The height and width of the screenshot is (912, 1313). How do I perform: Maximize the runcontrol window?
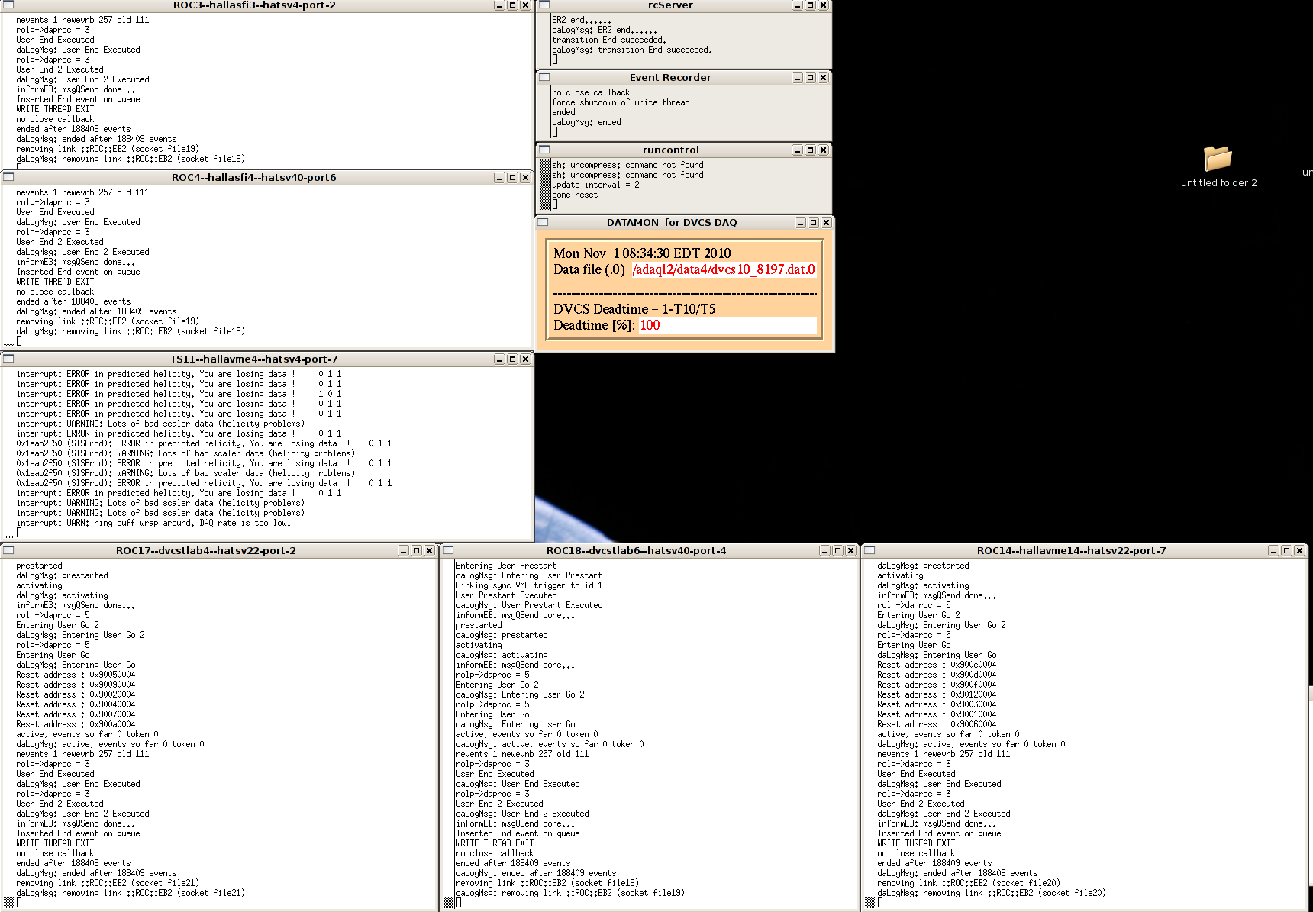[x=811, y=150]
